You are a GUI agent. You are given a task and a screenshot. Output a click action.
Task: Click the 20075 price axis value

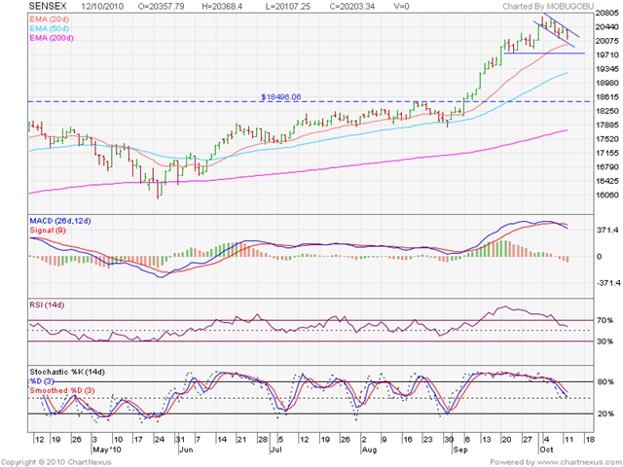[606, 41]
